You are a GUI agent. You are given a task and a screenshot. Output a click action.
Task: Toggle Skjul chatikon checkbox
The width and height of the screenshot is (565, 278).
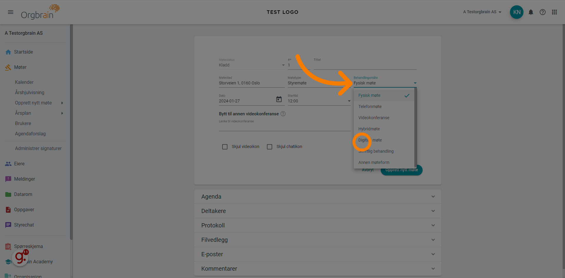pyautogui.click(x=270, y=147)
